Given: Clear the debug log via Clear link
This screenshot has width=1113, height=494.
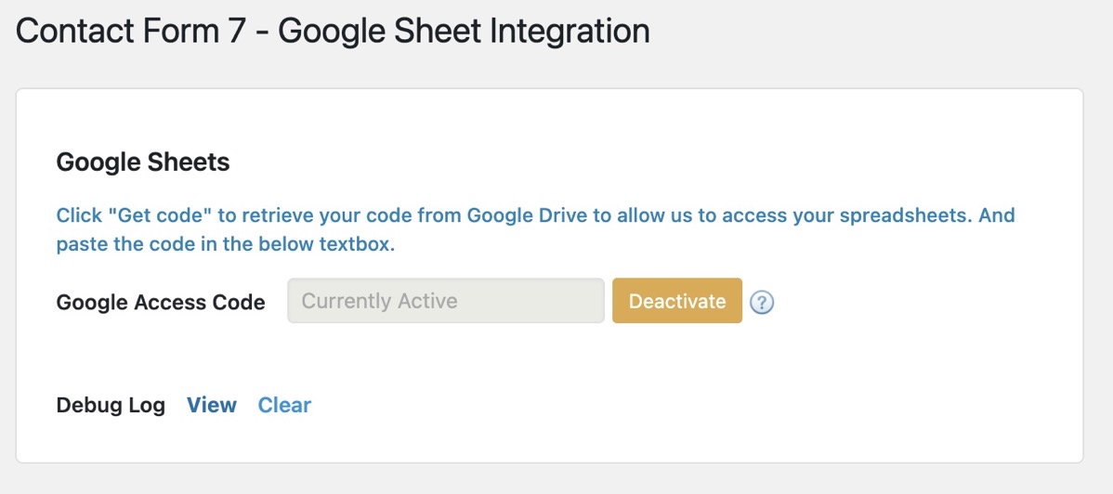Looking at the screenshot, I should [284, 405].
